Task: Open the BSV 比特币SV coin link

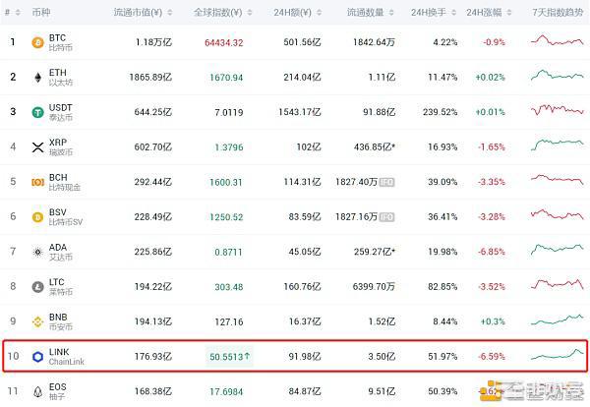Action: coord(66,217)
